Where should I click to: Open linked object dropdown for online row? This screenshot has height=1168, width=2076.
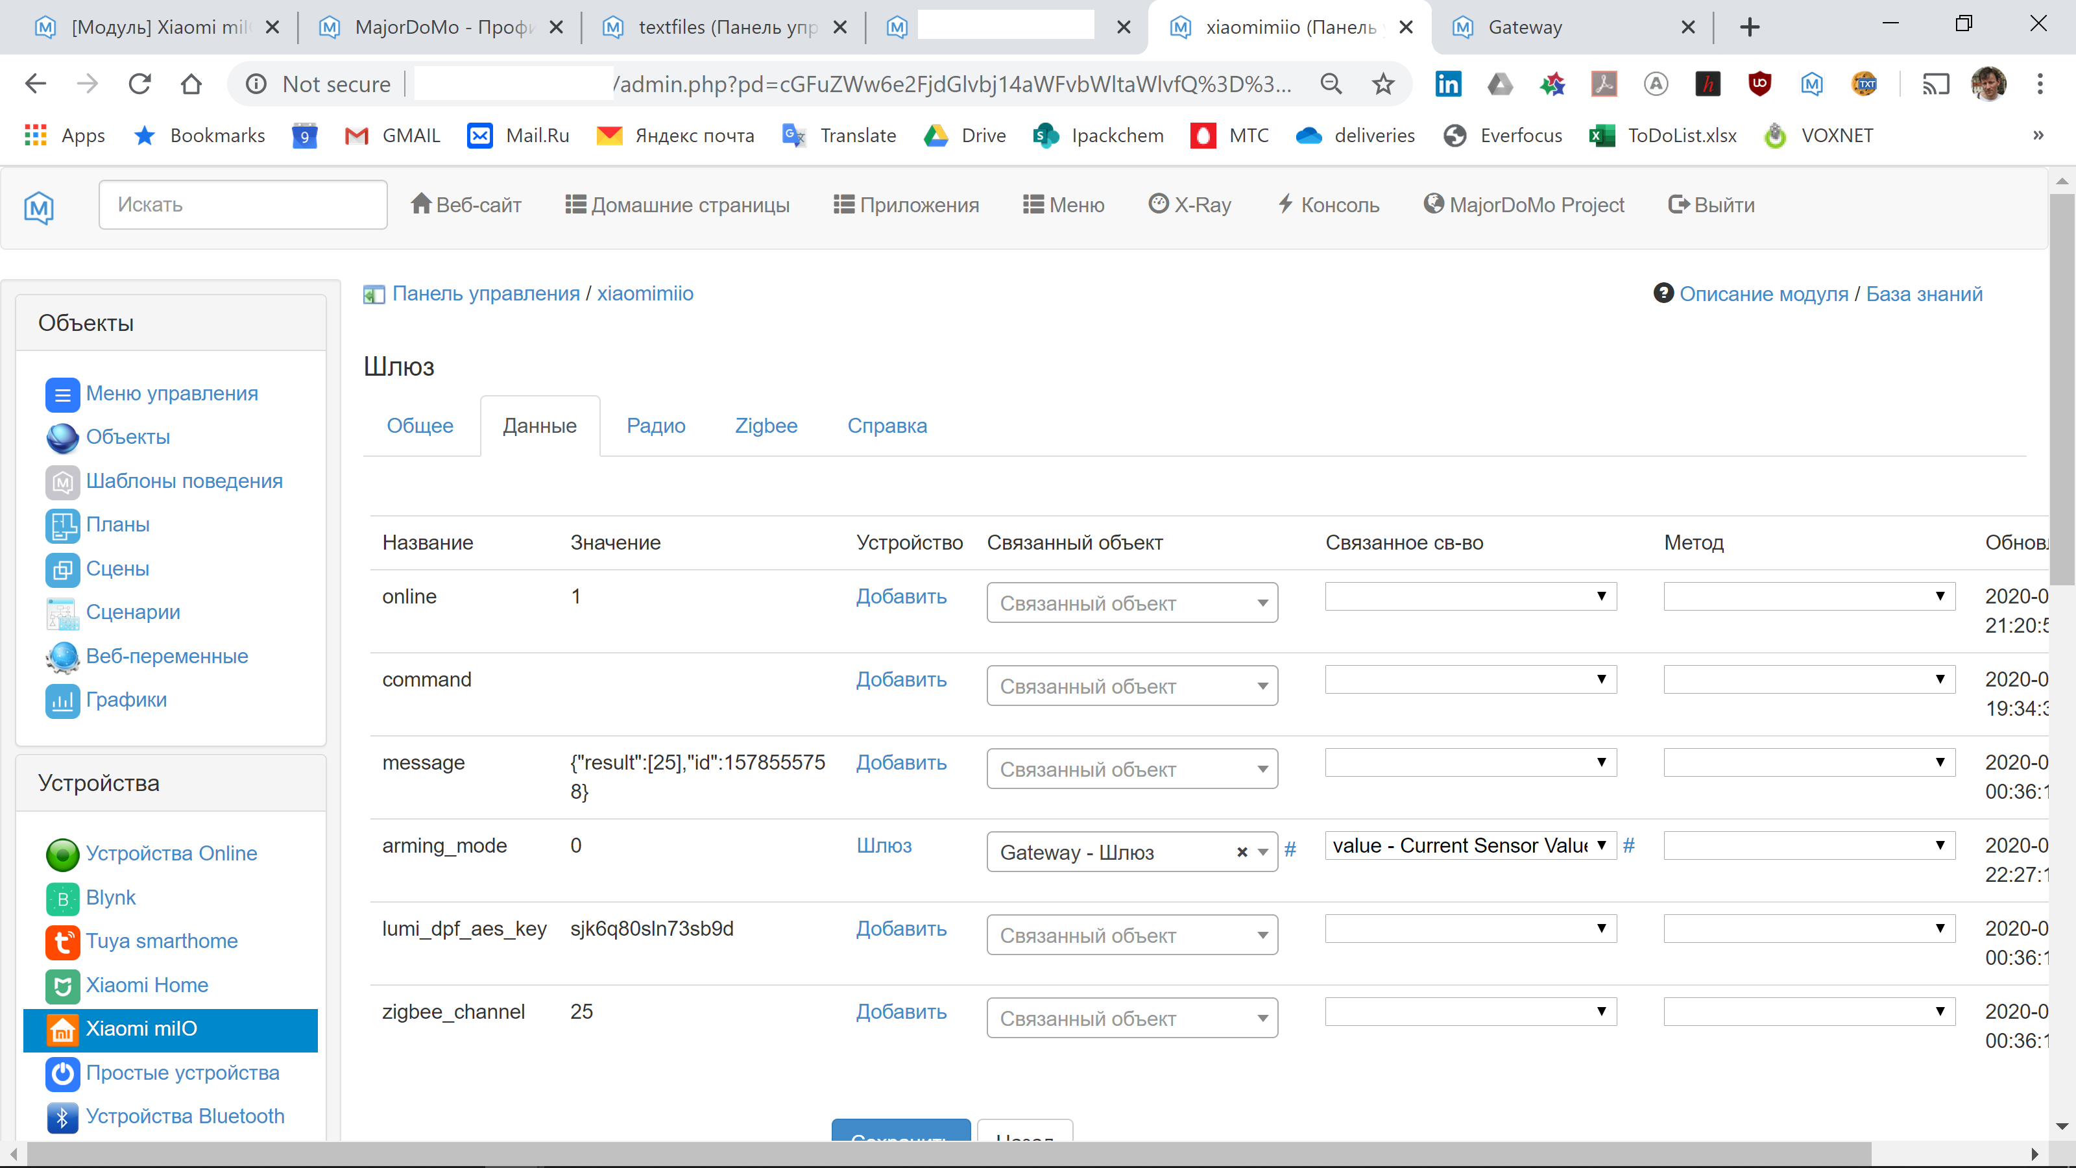(x=1131, y=603)
